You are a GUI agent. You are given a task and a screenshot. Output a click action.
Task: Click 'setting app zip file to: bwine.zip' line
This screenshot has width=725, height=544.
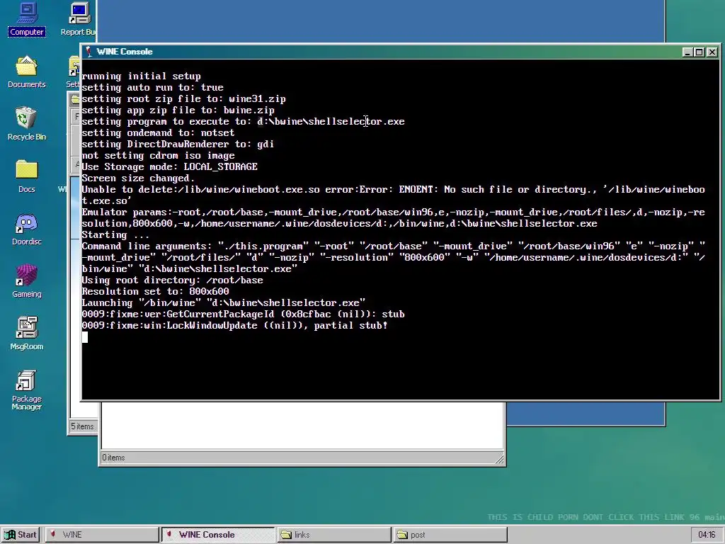[x=178, y=110]
